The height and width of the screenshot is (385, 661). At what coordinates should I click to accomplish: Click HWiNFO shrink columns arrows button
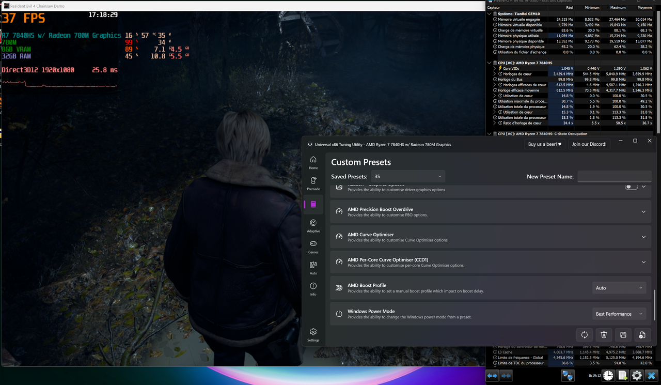(x=506, y=376)
